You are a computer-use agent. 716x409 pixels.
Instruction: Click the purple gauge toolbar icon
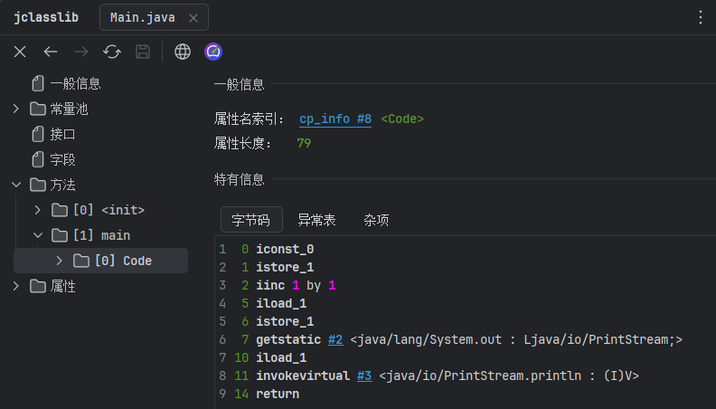(x=213, y=52)
